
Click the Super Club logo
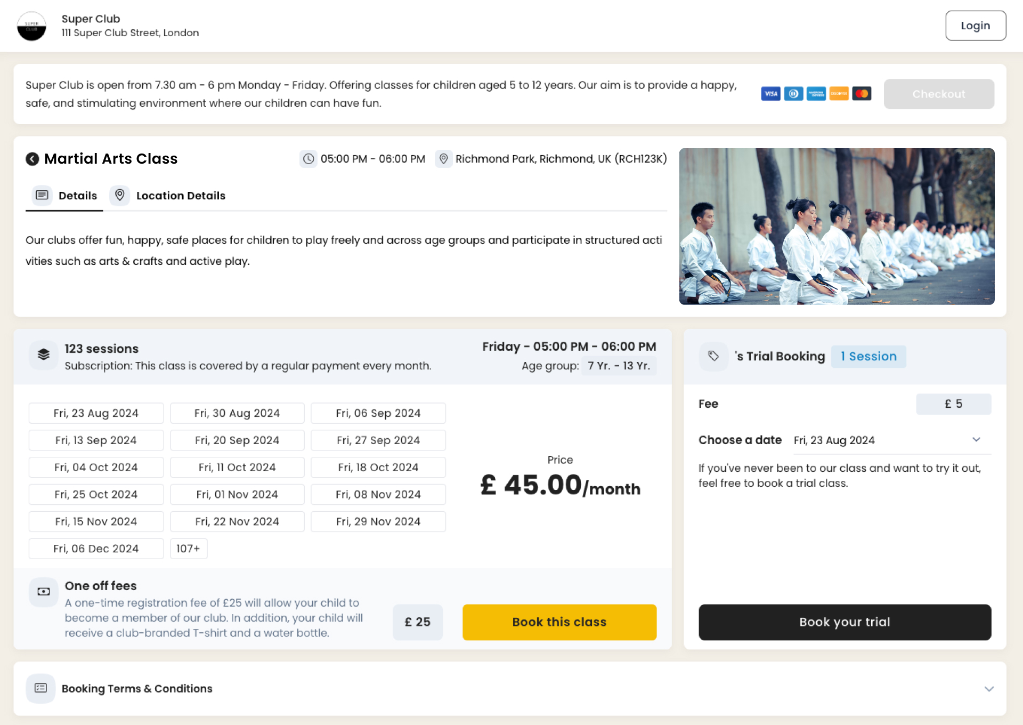[31, 26]
